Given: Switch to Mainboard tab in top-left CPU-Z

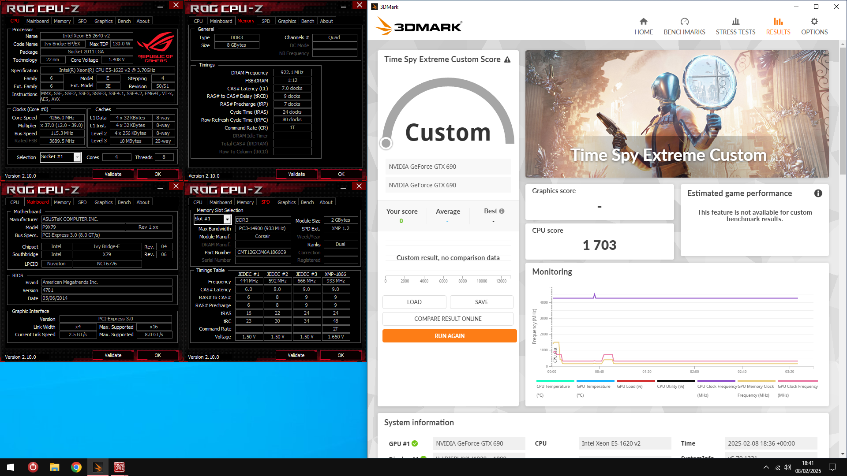Looking at the screenshot, I should pyautogui.click(x=37, y=21).
